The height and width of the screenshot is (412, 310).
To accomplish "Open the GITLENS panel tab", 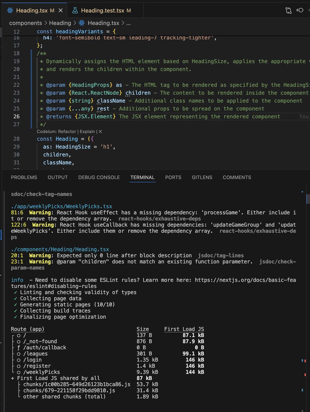I will click(x=202, y=178).
